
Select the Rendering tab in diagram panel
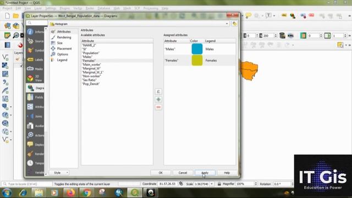64,37
